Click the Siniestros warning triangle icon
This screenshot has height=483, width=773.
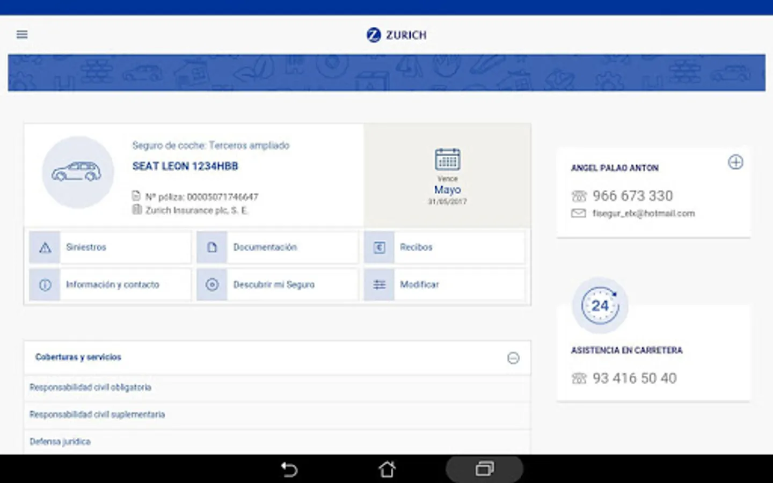(45, 247)
